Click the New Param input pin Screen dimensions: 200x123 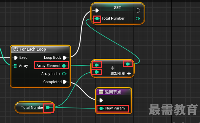(102, 108)
